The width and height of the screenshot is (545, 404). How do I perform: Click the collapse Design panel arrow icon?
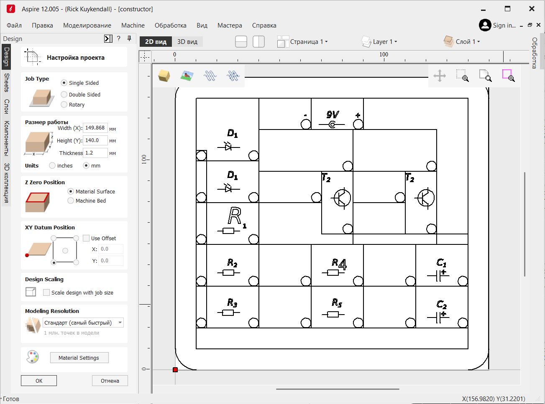(x=108, y=38)
